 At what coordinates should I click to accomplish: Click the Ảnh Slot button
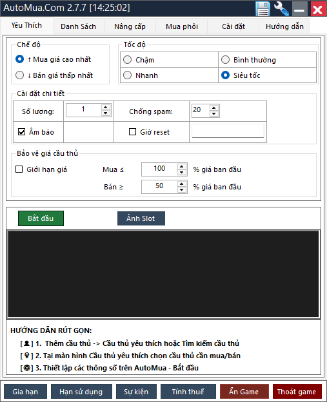point(141,218)
